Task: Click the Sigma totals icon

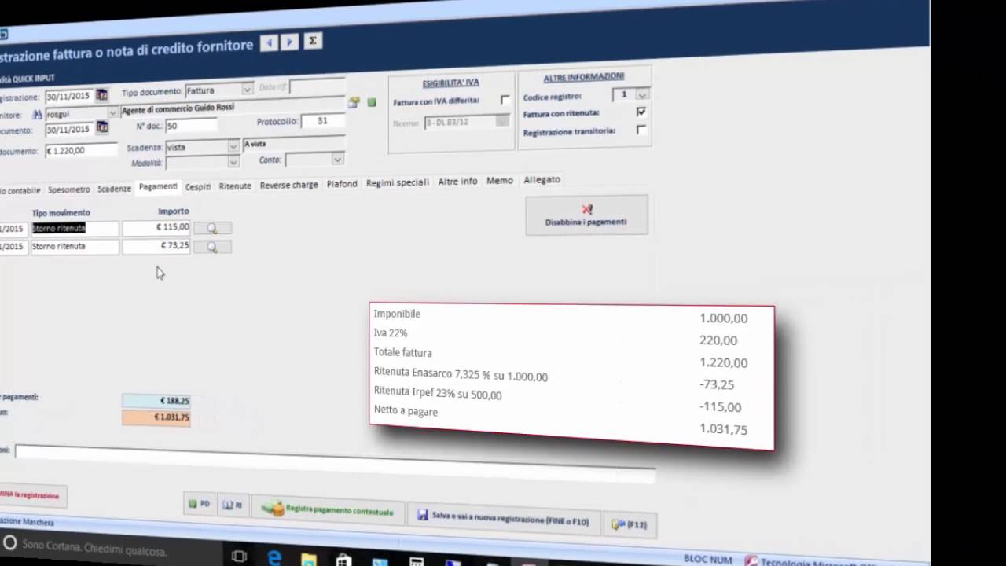Action: [313, 41]
